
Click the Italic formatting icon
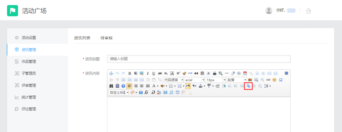(147, 73)
